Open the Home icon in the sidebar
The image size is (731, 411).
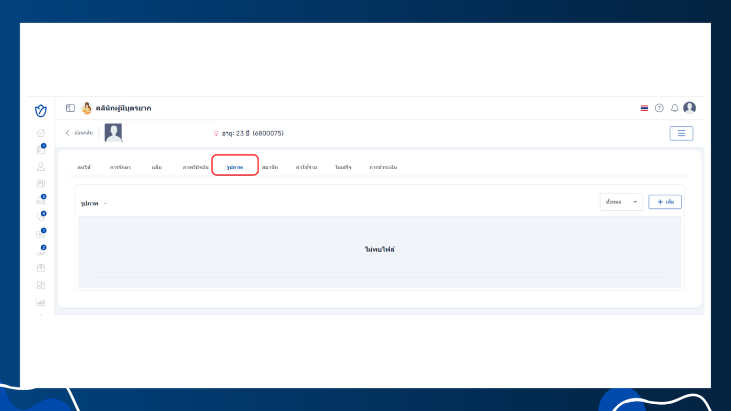41,133
